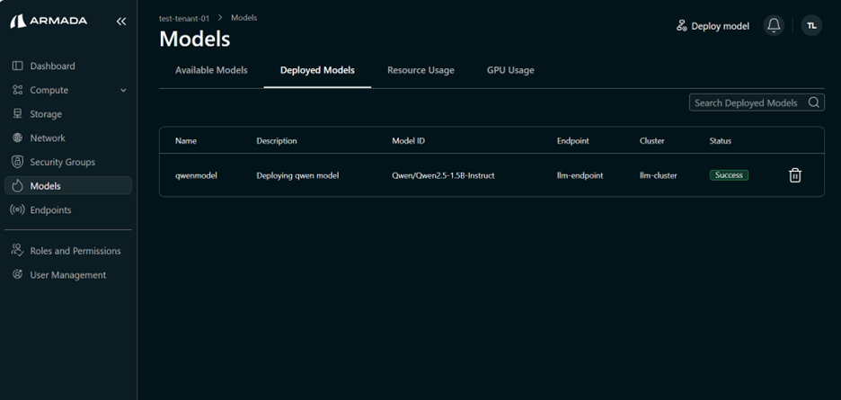The height and width of the screenshot is (400, 841).
Task: Click the Endpoints broadcast icon
Action: (17, 210)
